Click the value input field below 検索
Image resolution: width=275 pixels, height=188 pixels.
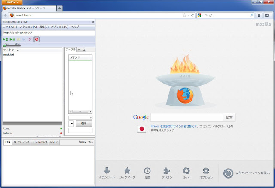80,130
